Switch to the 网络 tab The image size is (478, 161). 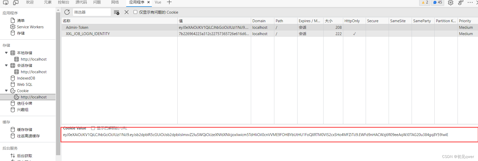tap(115, 2)
